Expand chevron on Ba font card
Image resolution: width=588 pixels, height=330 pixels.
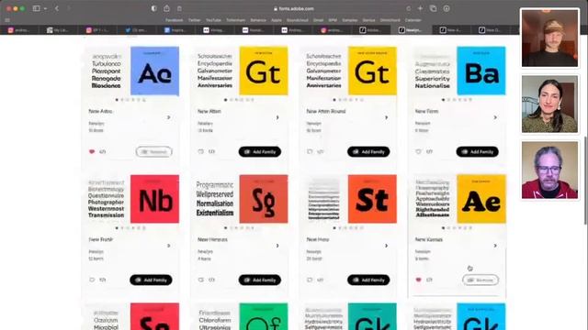[495, 117]
